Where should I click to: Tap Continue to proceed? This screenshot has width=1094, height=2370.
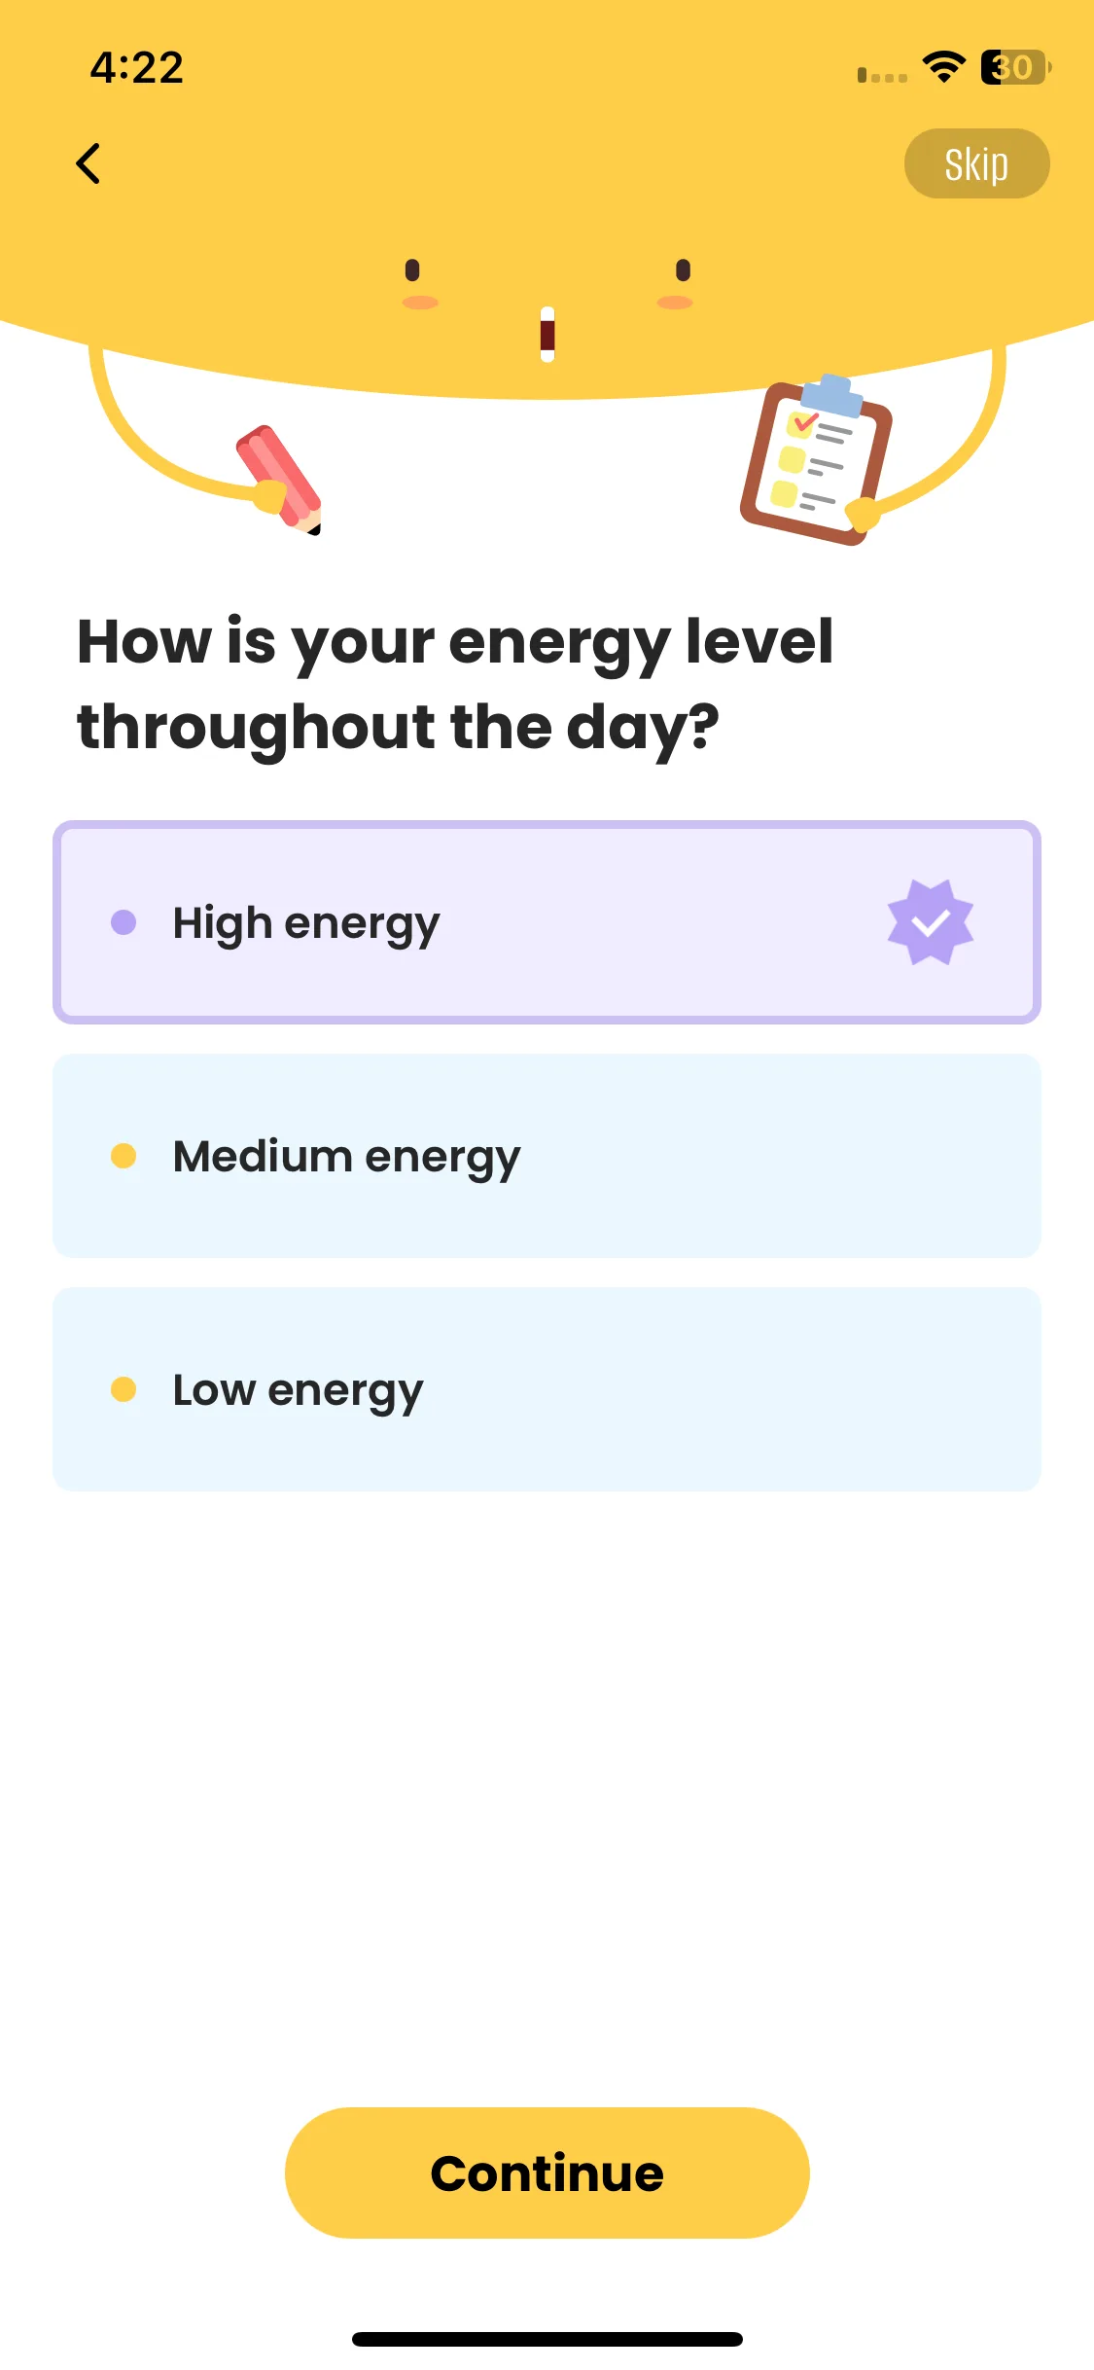547,2172
